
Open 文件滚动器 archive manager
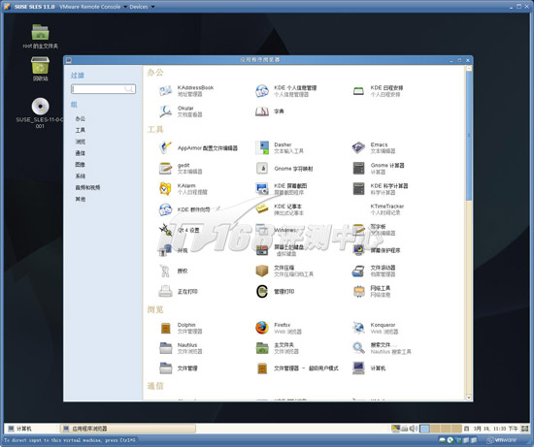click(x=374, y=271)
